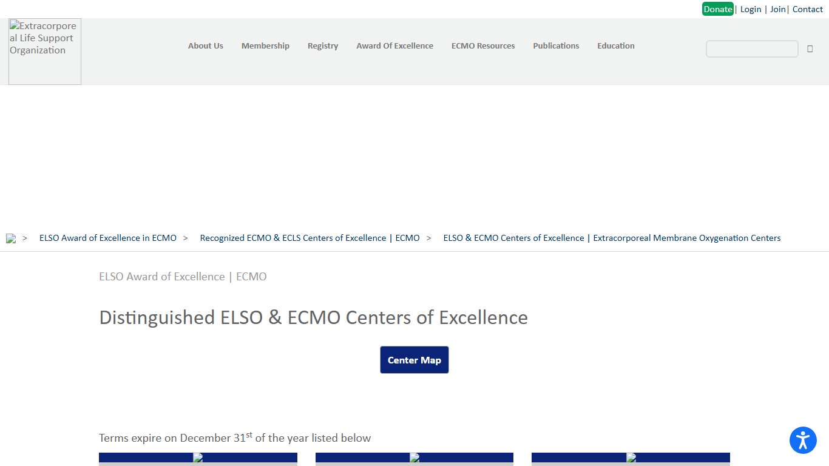Image resolution: width=829 pixels, height=466 pixels.
Task: Open the accessibility options widget
Action: click(x=803, y=441)
